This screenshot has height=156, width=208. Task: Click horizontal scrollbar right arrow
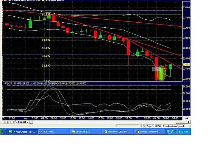point(189,122)
